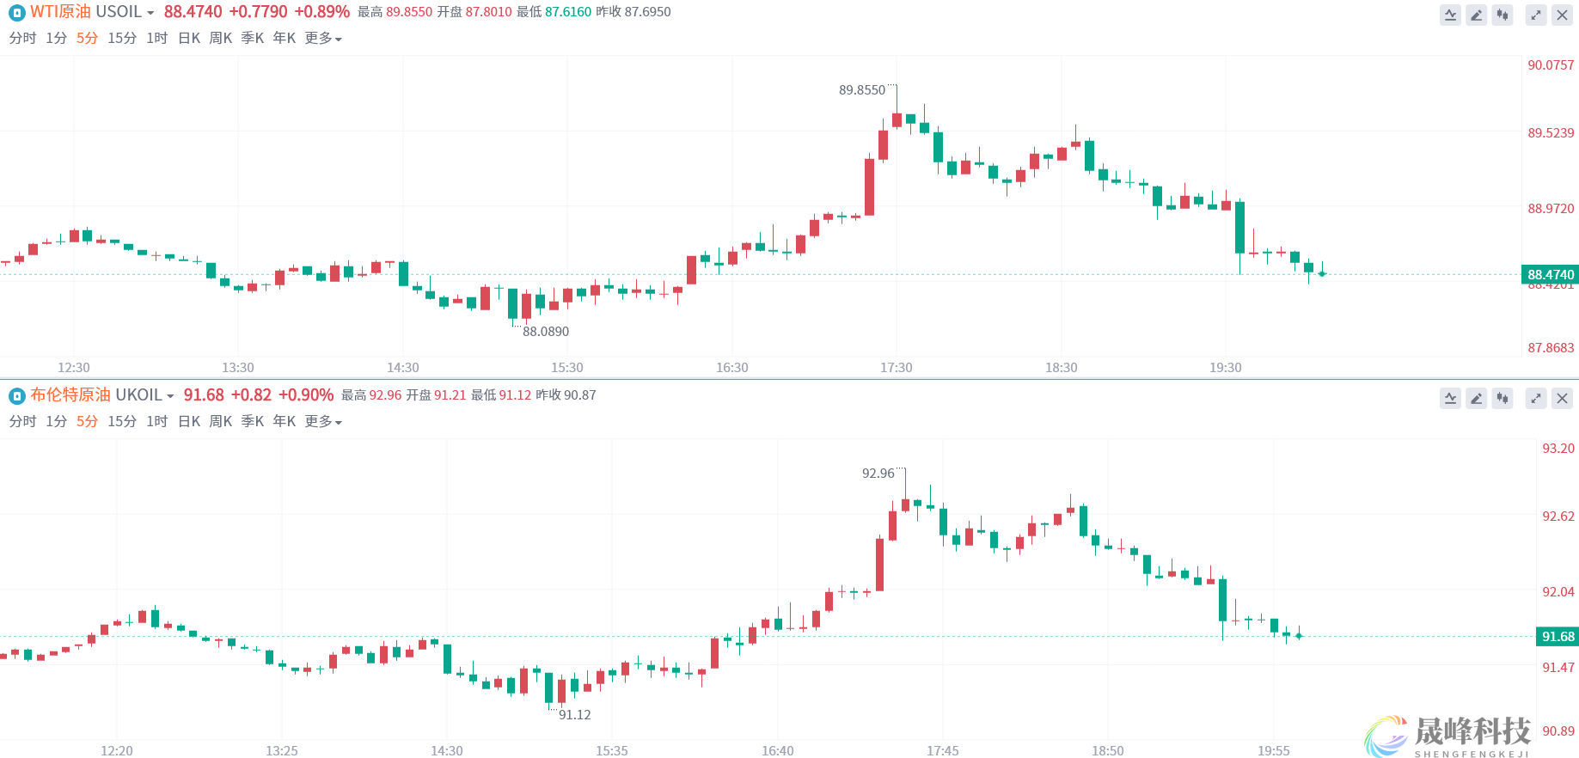Expand 更多 timeframe menu on Brent chart
Viewport: 1579px width, 758px height.
(323, 421)
